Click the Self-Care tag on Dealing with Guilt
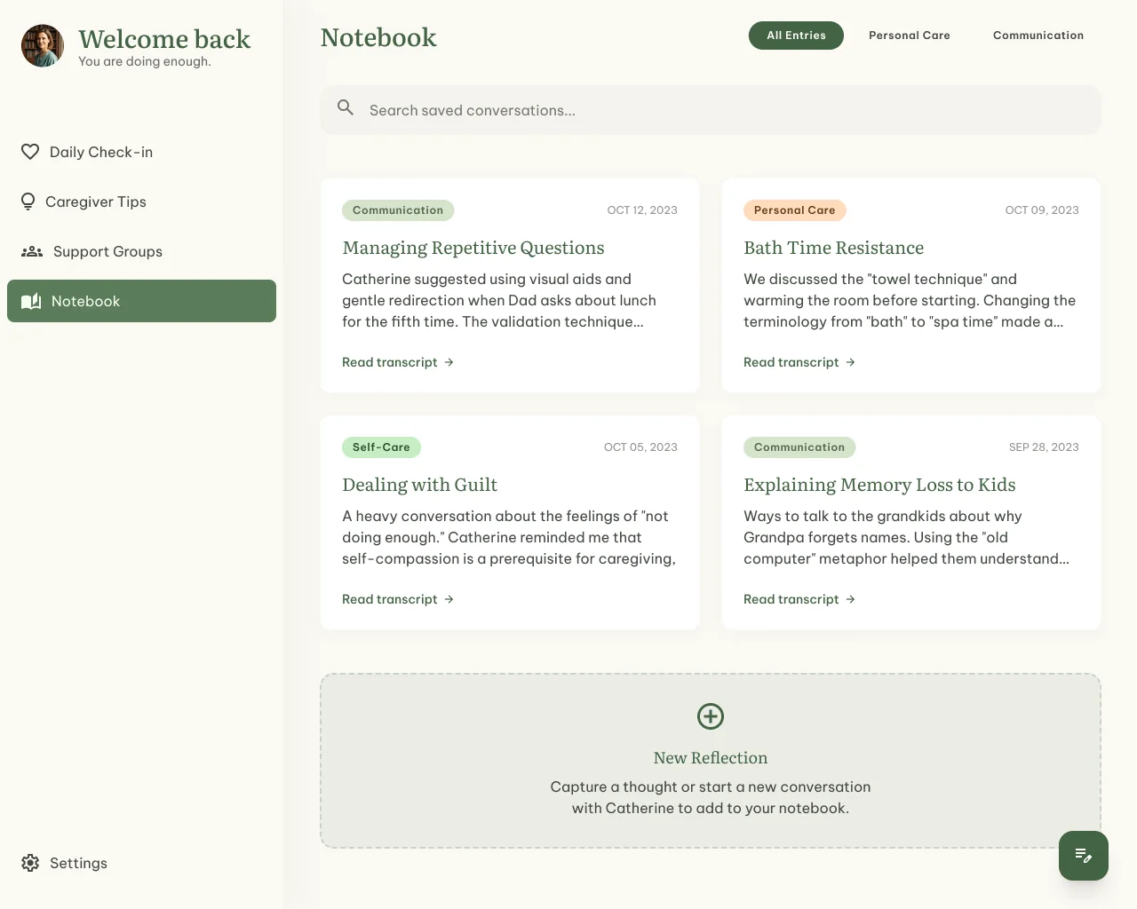Screen dimensions: 1137x909 coord(381,447)
